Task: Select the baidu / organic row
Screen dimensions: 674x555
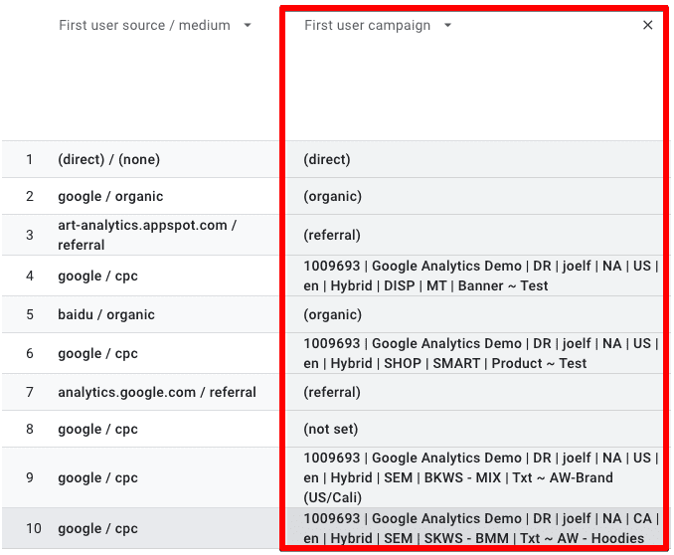Action: click(106, 314)
